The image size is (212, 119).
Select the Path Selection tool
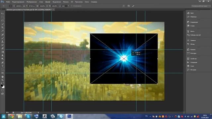click(x=3, y=69)
